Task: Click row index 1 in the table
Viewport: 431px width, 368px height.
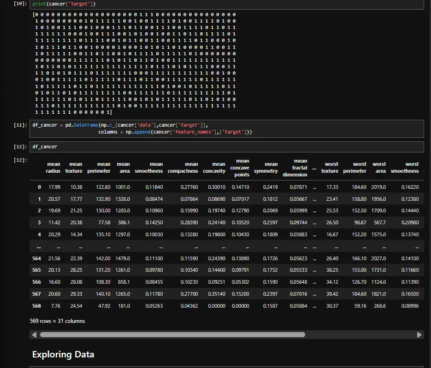Action: click(x=39, y=199)
